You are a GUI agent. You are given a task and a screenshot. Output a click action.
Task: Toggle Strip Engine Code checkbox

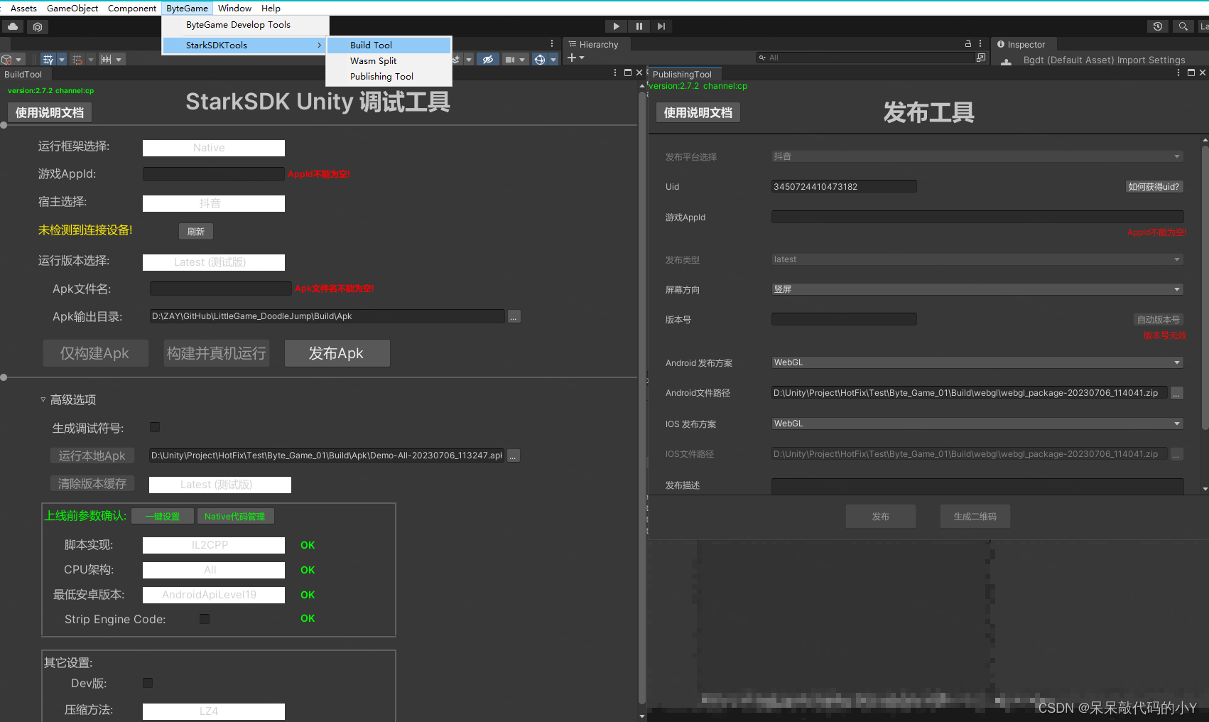click(205, 619)
